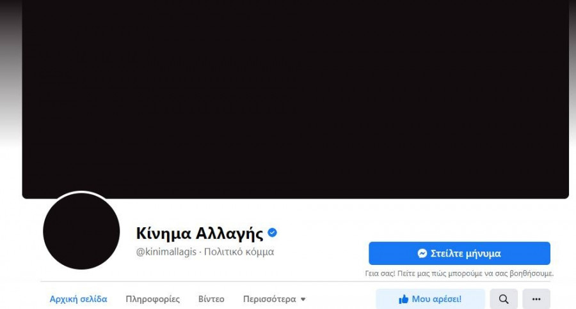
Task: Open the page search magnifier button
Action: (504, 299)
